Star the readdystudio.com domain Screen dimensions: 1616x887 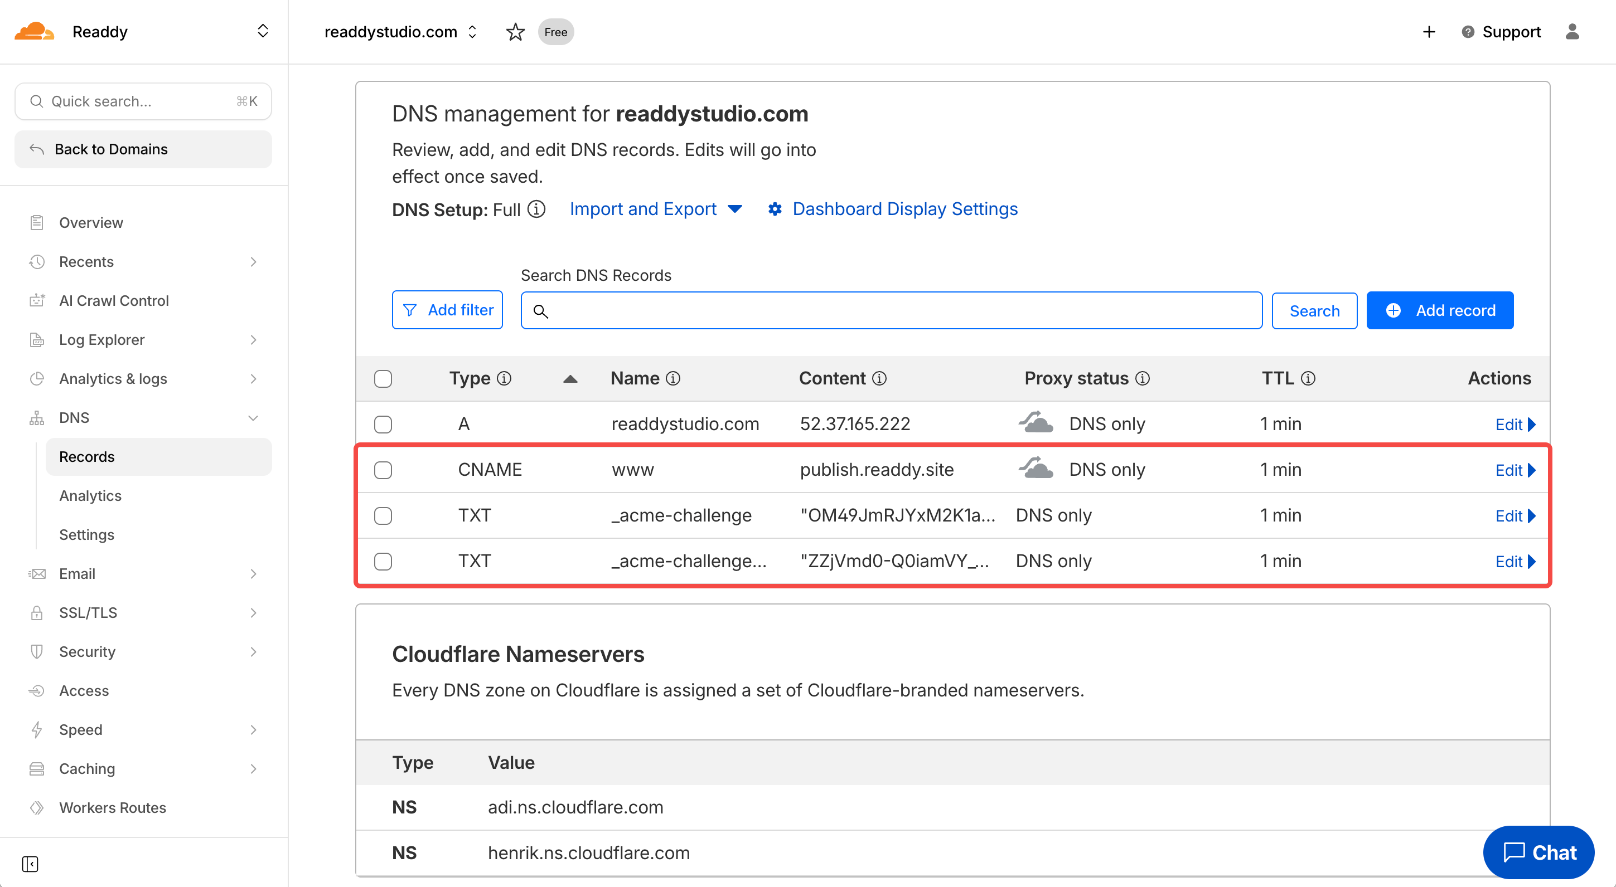point(515,31)
